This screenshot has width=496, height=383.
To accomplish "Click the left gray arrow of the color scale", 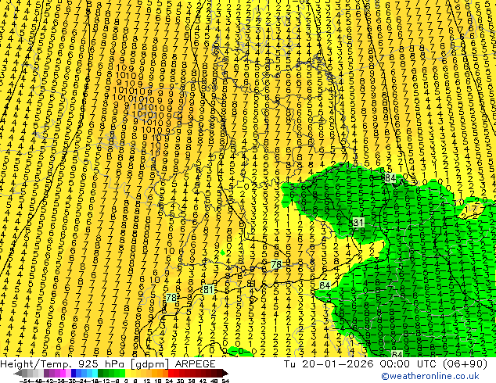I will tap(18, 374).
